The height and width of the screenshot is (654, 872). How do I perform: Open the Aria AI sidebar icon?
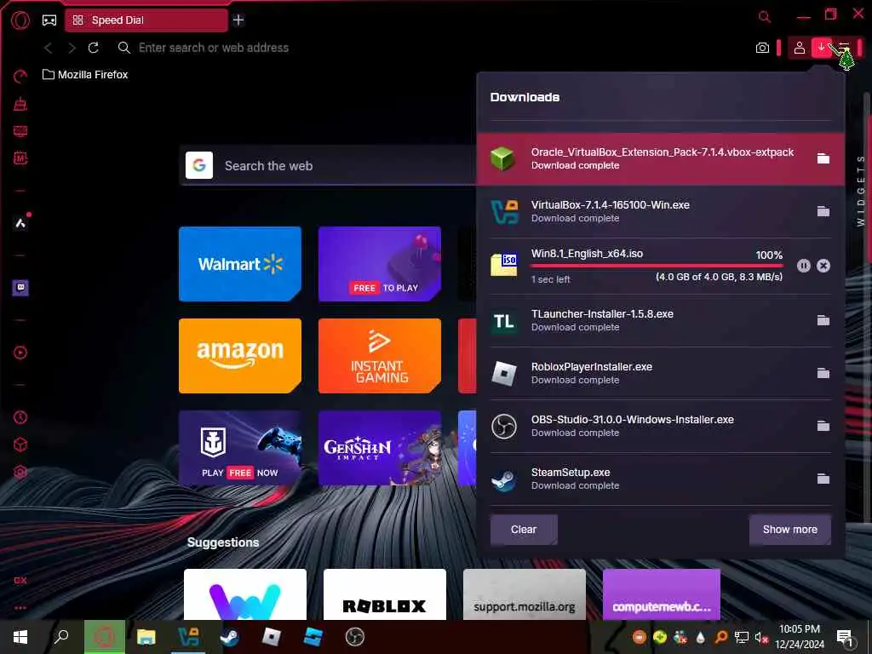20,223
